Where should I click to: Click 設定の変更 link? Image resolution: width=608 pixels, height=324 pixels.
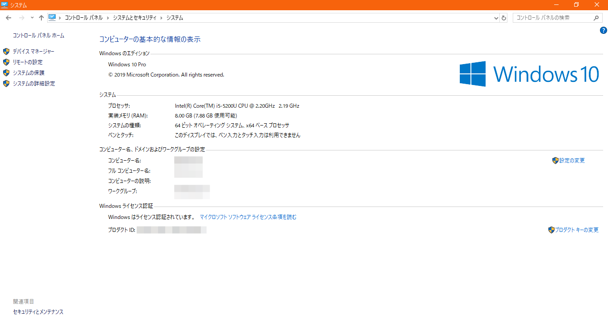tap(572, 161)
